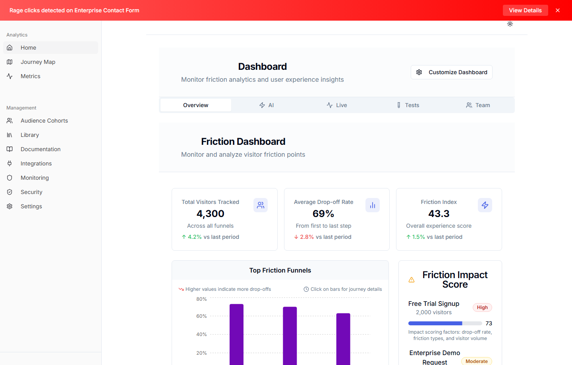
Task: Click the 4,300 visitors value
Action: pyautogui.click(x=211, y=213)
